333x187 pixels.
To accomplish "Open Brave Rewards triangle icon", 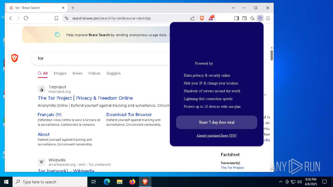I will (x=211, y=18).
